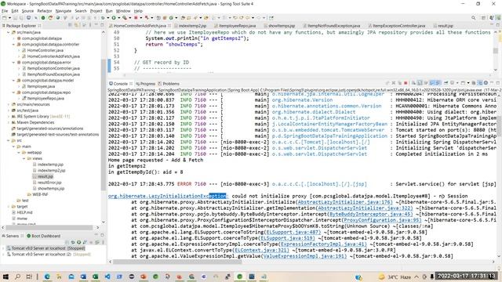This screenshot has width=502, height=282.
Task: Open Windows Start menu
Action: tap(5, 277)
